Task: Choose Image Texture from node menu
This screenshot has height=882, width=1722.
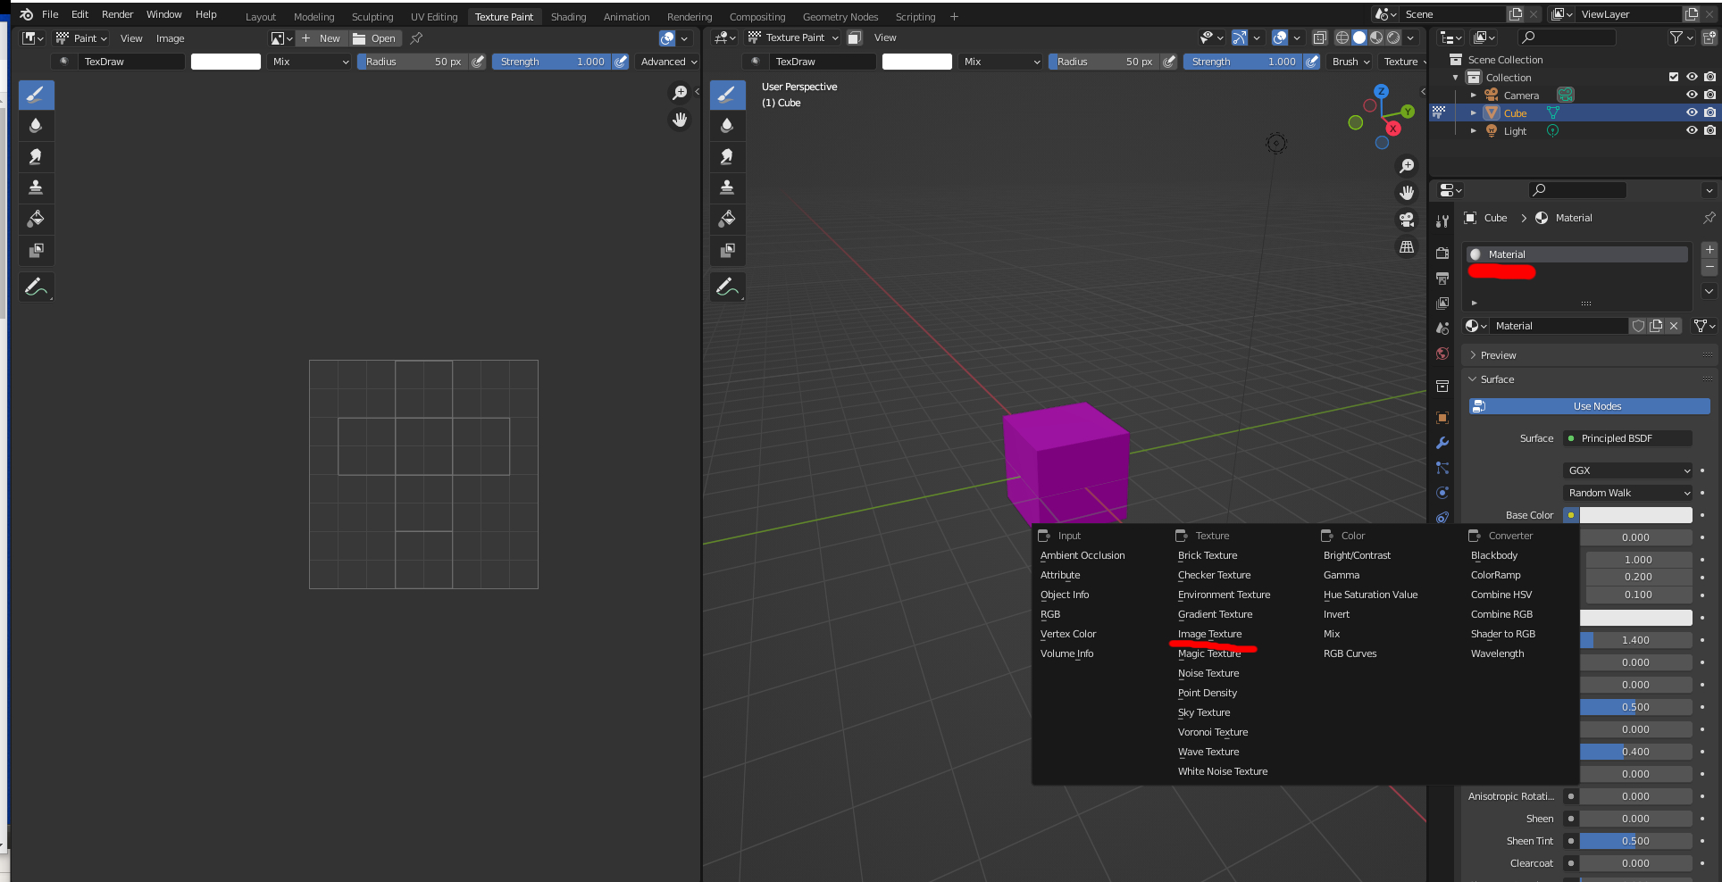Action: click(1209, 634)
